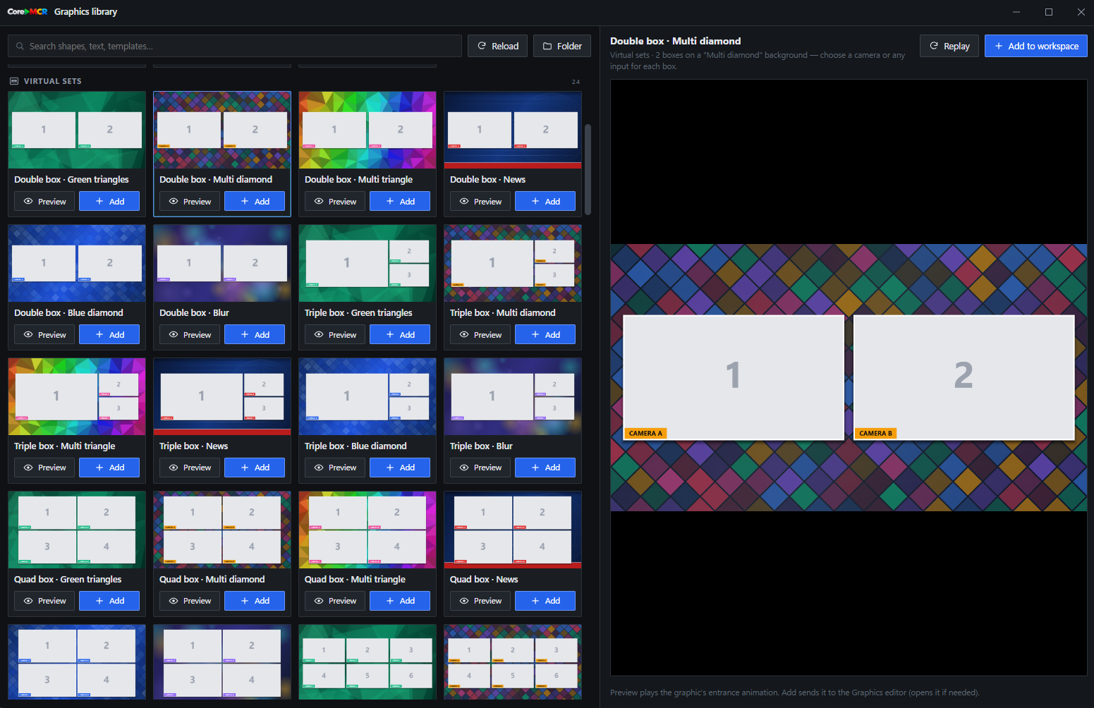Preview Quad box · Multi diamond
1094x708 pixels.
point(190,601)
